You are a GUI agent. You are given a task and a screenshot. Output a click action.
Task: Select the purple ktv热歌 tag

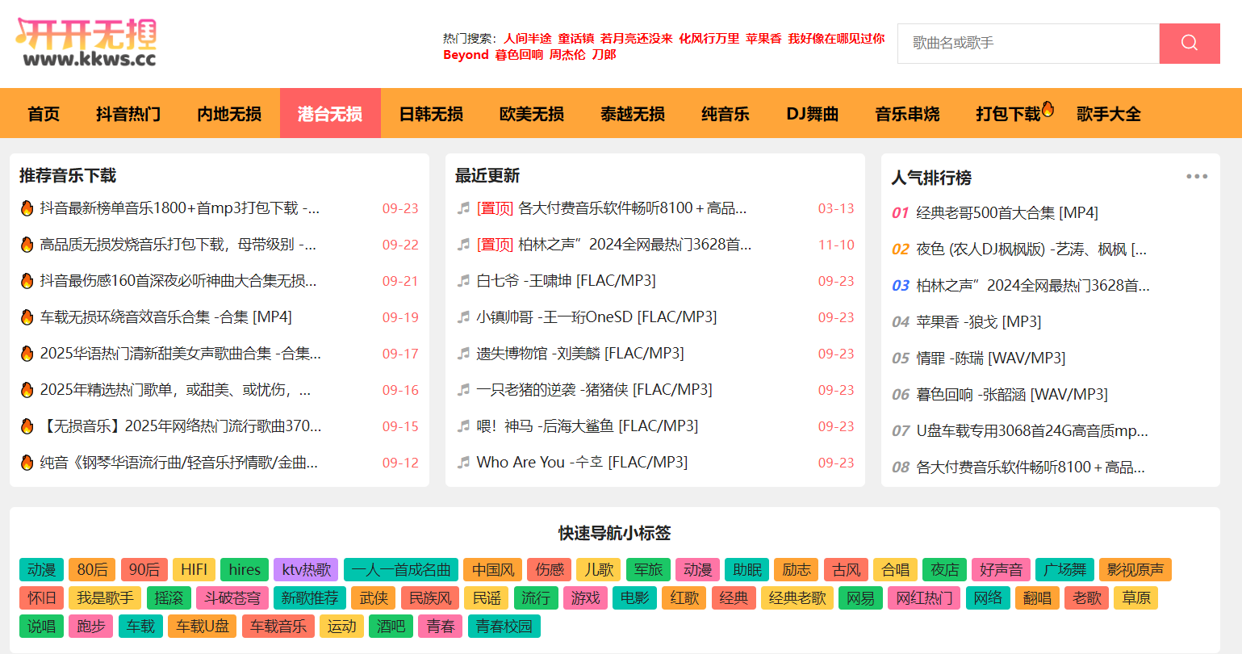point(306,570)
